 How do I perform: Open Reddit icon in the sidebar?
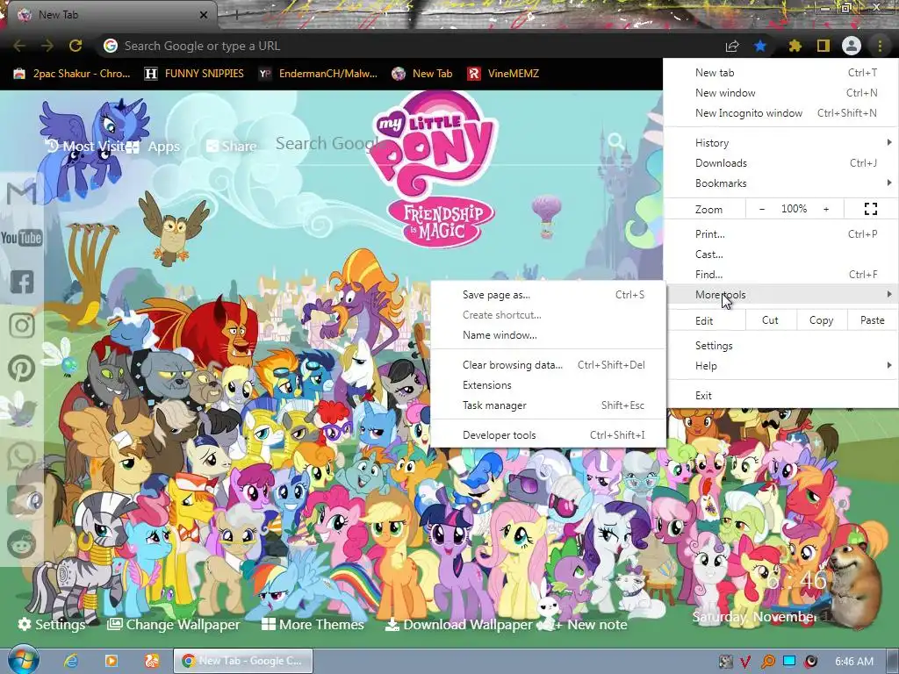[22, 544]
